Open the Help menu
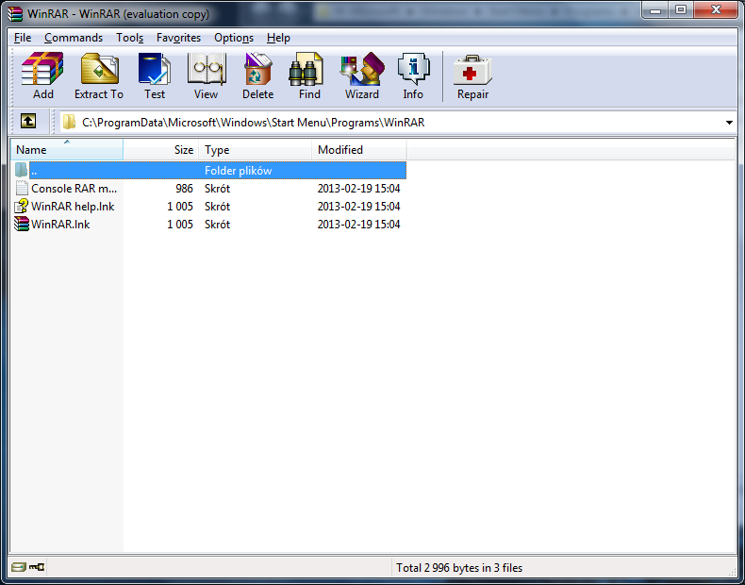The width and height of the screenshot is (745, 585). click(278, 38)
